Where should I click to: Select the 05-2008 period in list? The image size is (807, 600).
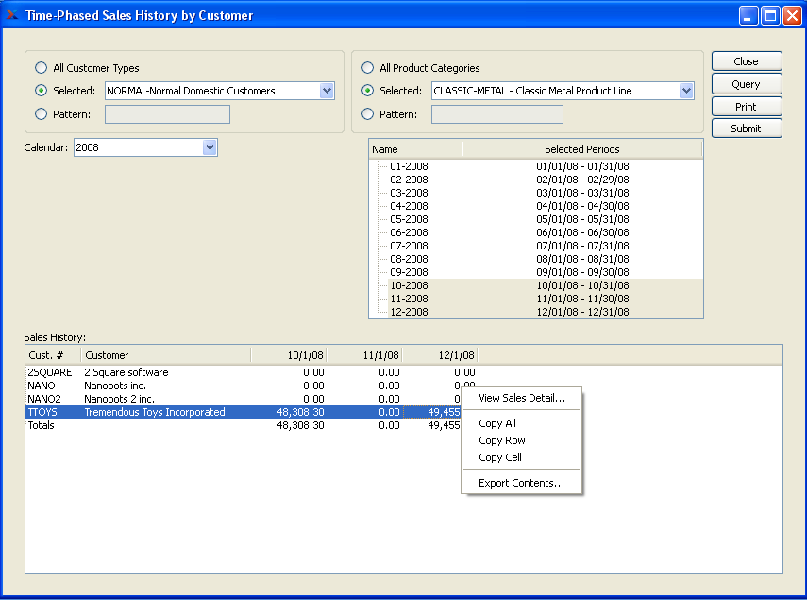pyautogui.click(x=410, y=219)
